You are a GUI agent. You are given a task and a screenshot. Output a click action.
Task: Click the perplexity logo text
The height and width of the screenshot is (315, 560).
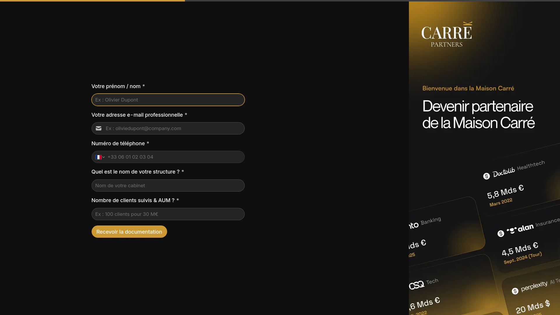(534, 286)
